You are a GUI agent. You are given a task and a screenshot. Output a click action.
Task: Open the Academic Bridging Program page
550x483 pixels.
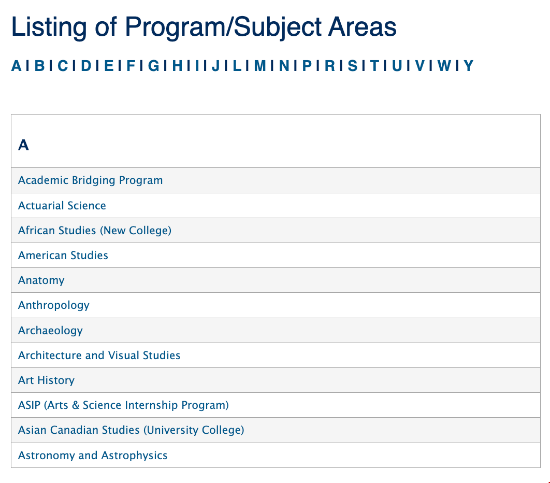coord(91,180)
